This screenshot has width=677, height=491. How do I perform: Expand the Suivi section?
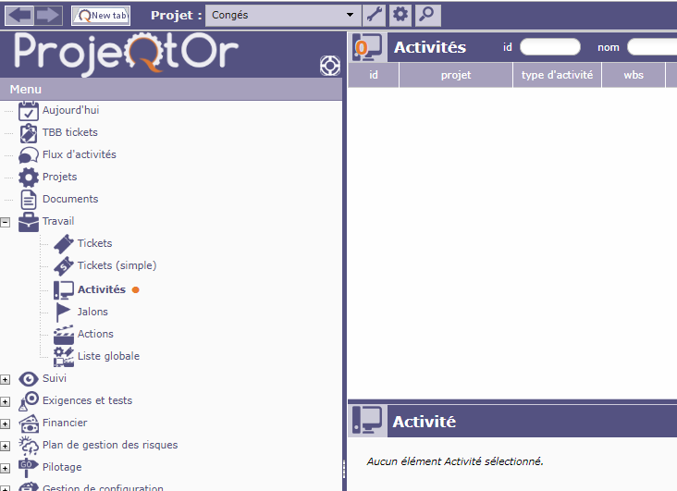coord(6,380)
